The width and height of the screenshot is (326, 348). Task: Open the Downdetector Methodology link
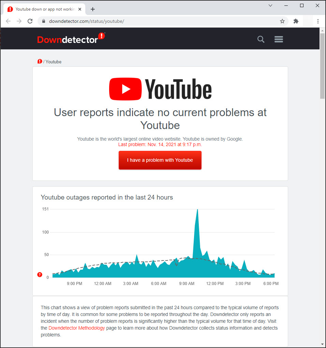click(x=77, y=328)
